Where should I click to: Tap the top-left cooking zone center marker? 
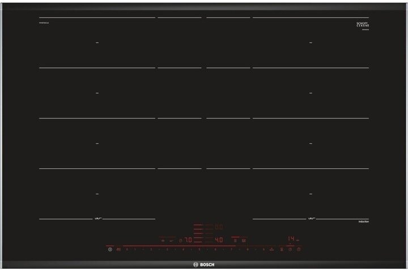click(97, 43)
